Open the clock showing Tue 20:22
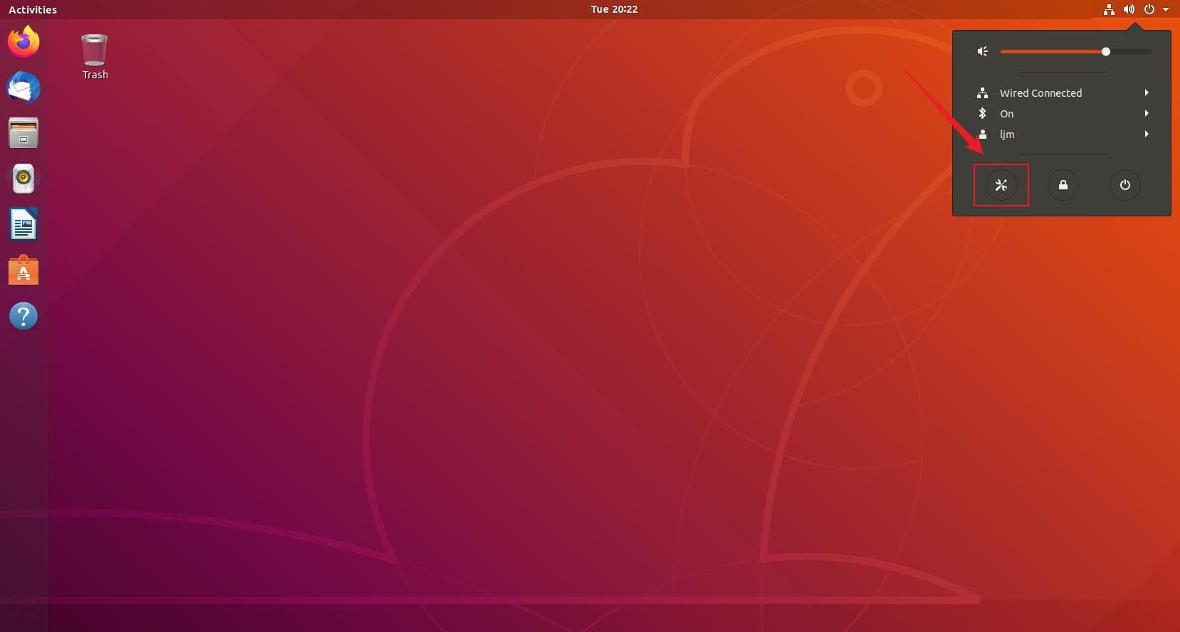Image resolution: width=1180 pixels, height=632 pixels. (614, 9)
